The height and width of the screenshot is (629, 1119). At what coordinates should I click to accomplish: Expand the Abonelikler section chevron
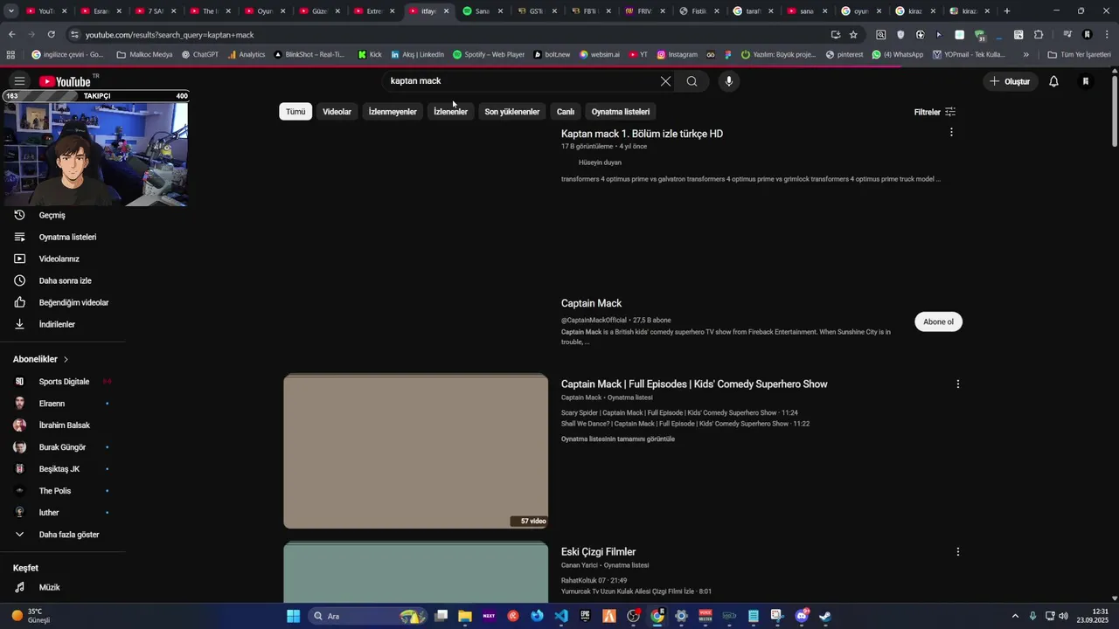[x=66, y=359]
